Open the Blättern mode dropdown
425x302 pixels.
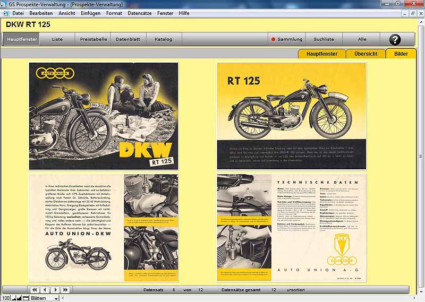[x=45, y=298]
